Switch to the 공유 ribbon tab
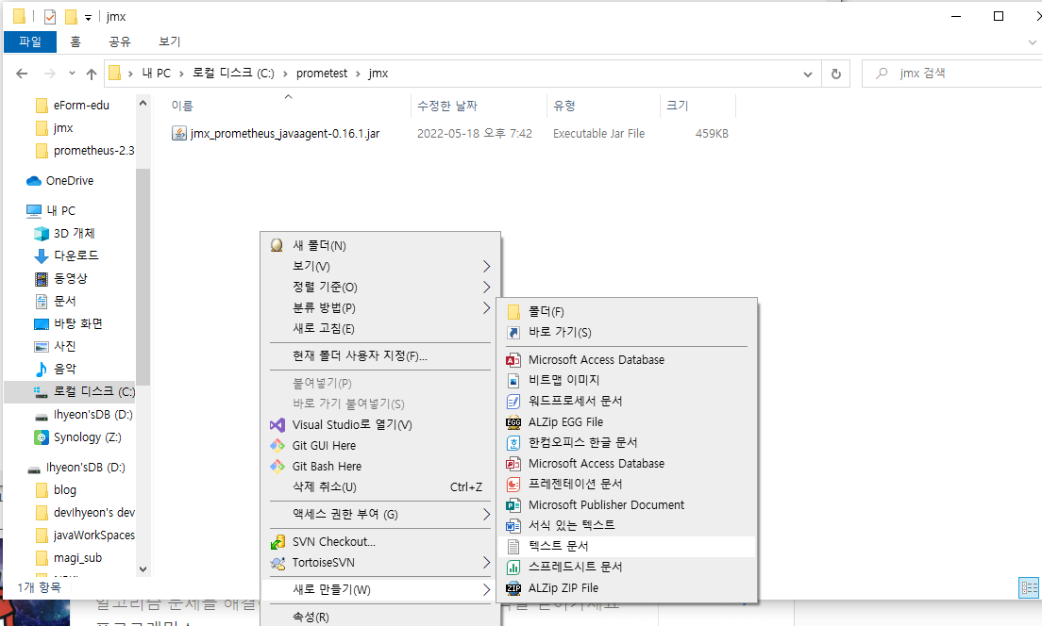The image size is (1042, 626). pyautogui.click(x=120, y=41)
